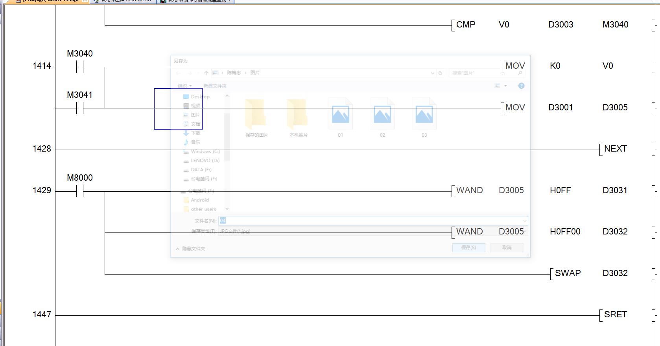Click the 新建文件夹 new folder button
The height and width of the screenshot is (346, 660).
[x=215, y=86]
